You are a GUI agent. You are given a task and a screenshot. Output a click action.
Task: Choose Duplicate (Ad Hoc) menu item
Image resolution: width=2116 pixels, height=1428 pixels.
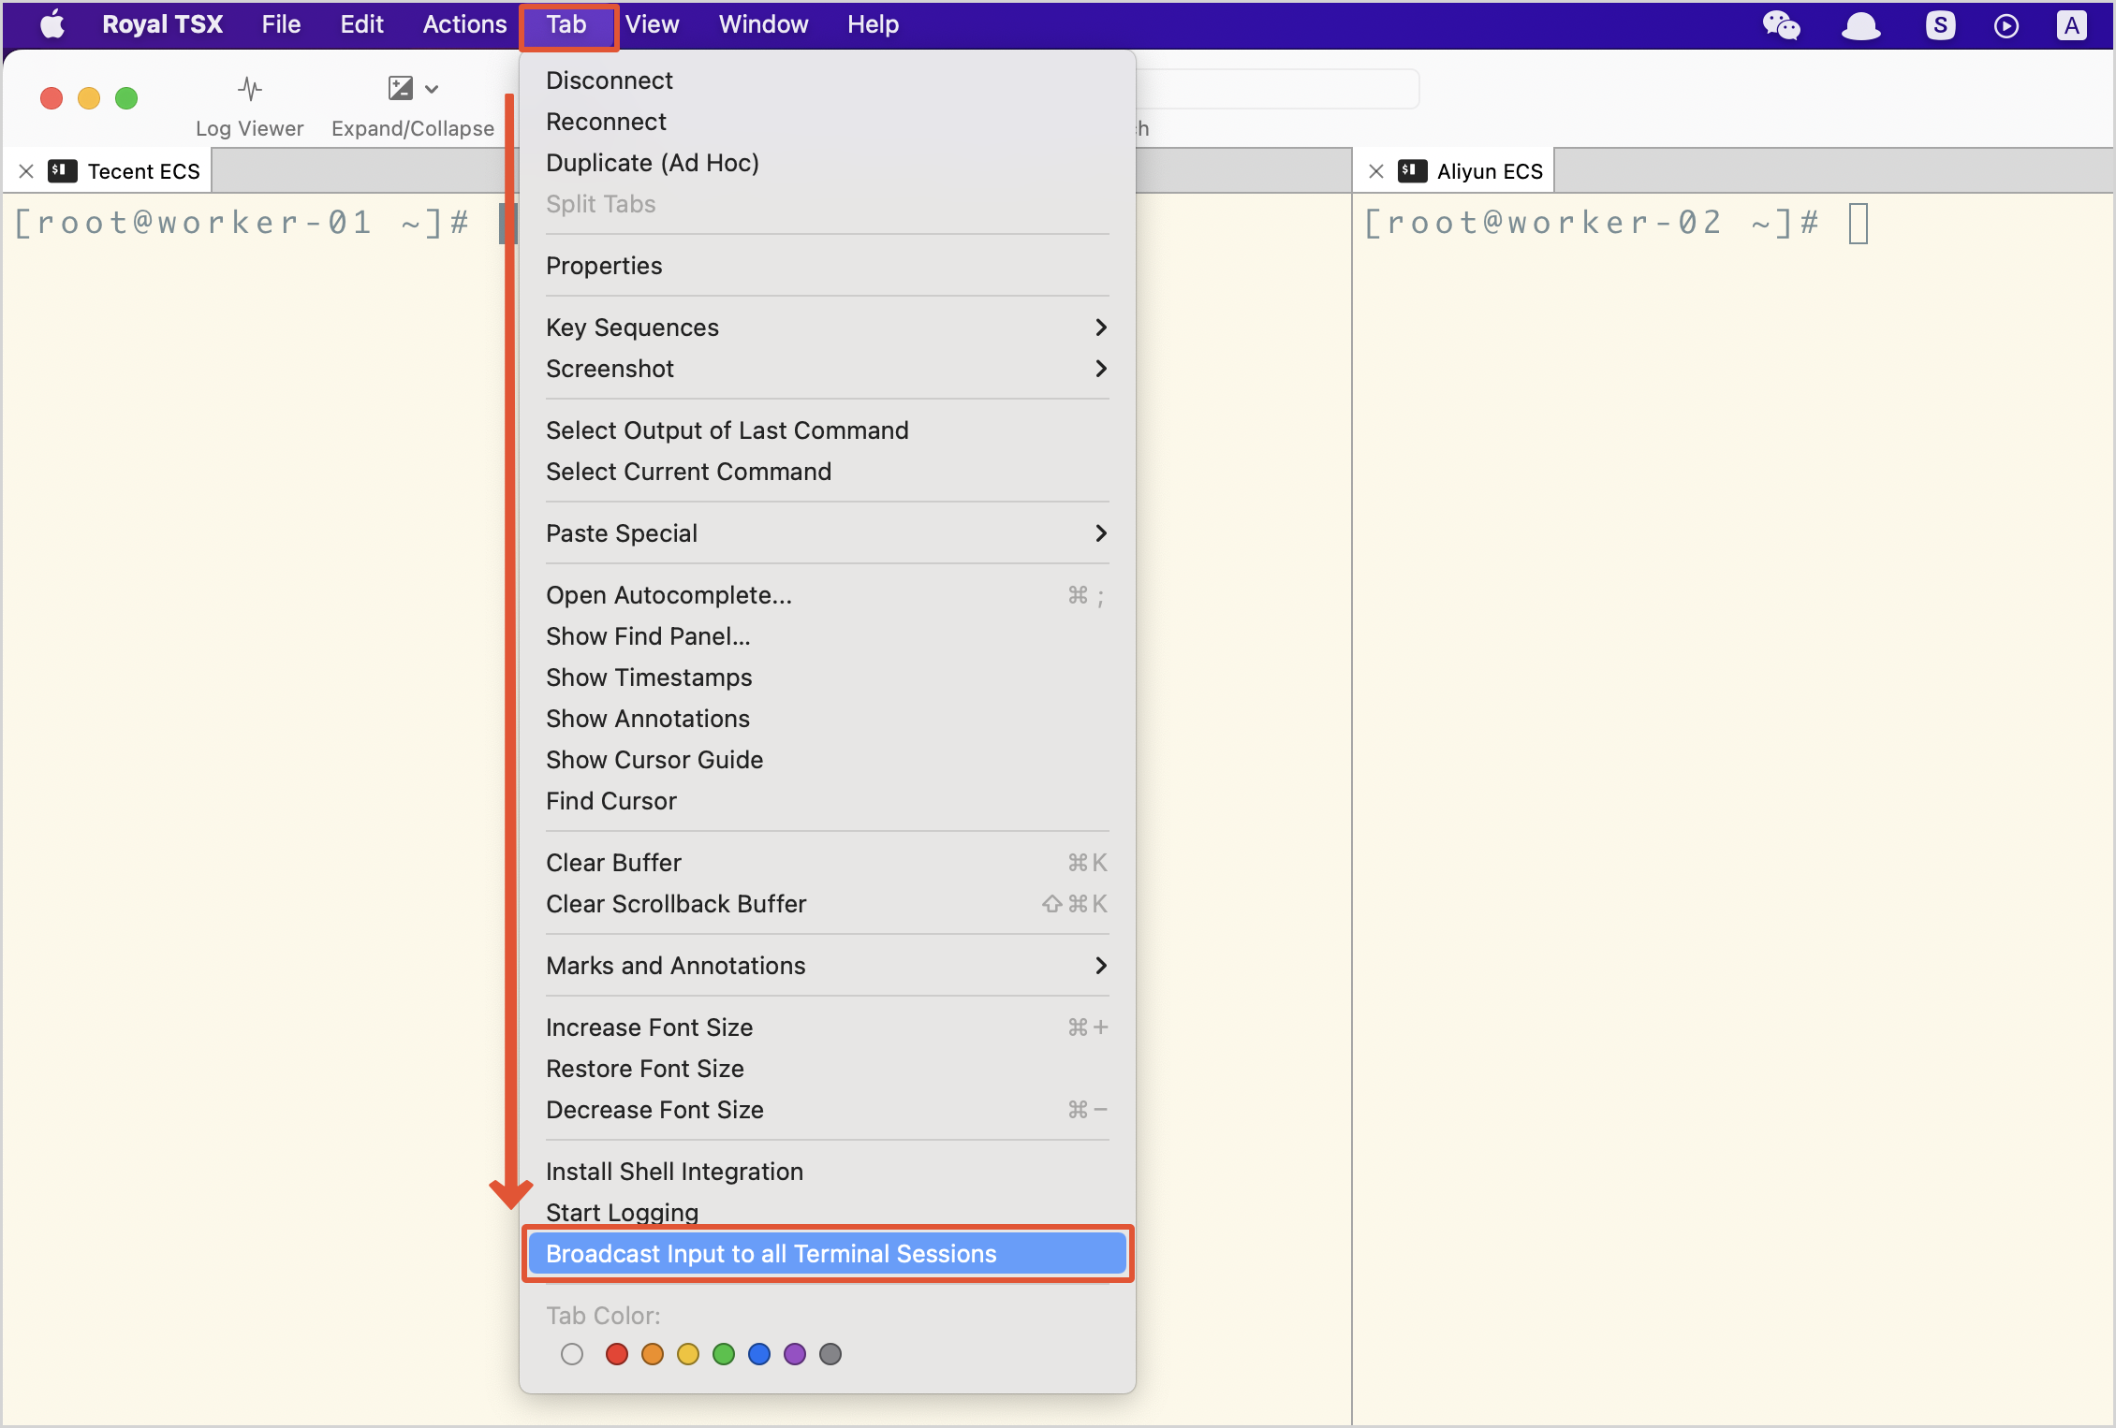click(x=653, y=163)
